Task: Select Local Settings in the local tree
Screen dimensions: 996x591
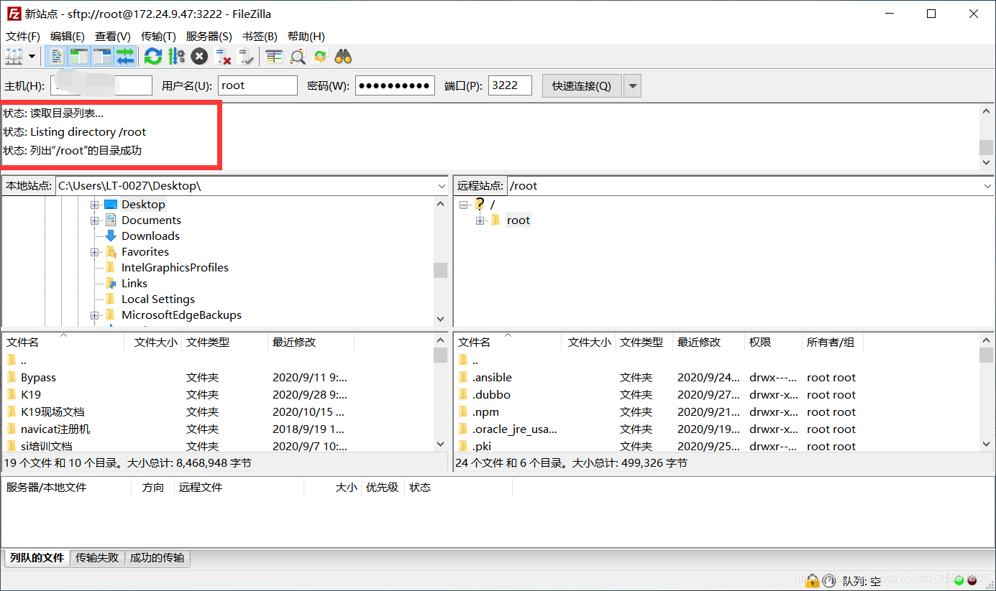Action: click(x=158, y=299)
